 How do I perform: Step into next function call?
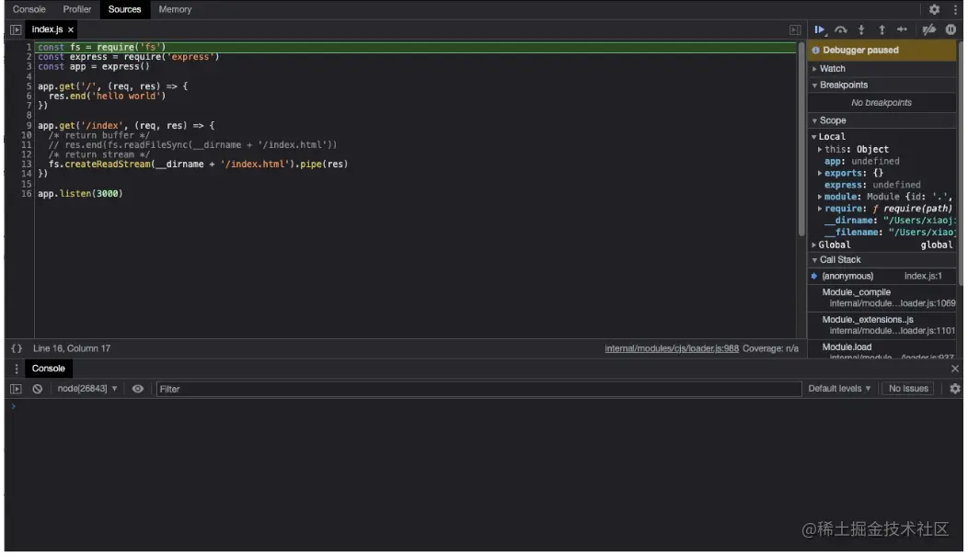tap(861, 29)
